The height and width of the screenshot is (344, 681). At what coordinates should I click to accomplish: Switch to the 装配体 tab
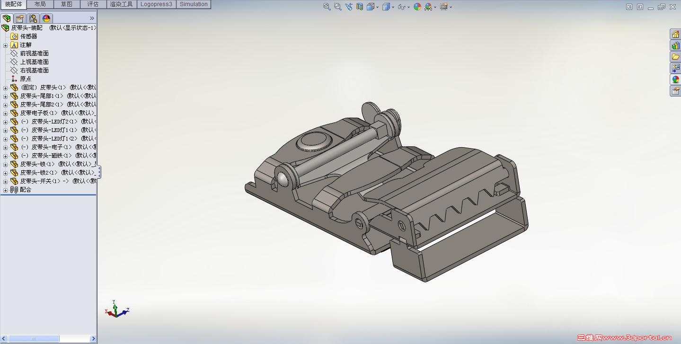(14, 4)
